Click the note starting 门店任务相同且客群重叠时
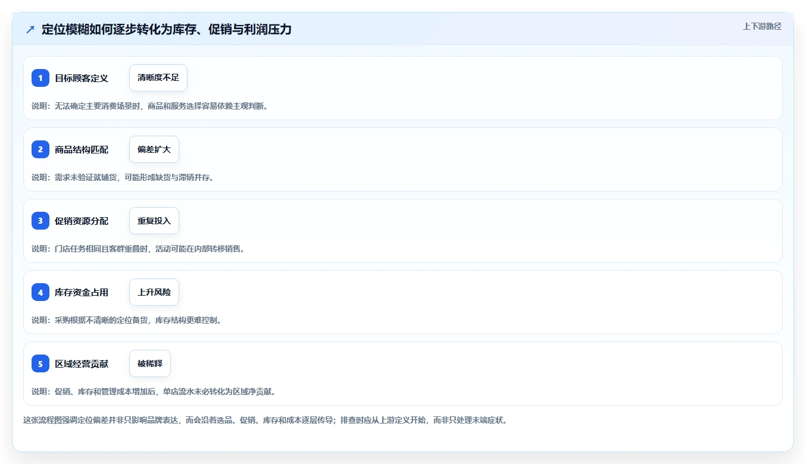The image size is (806, 464). [x=138, y=249]
